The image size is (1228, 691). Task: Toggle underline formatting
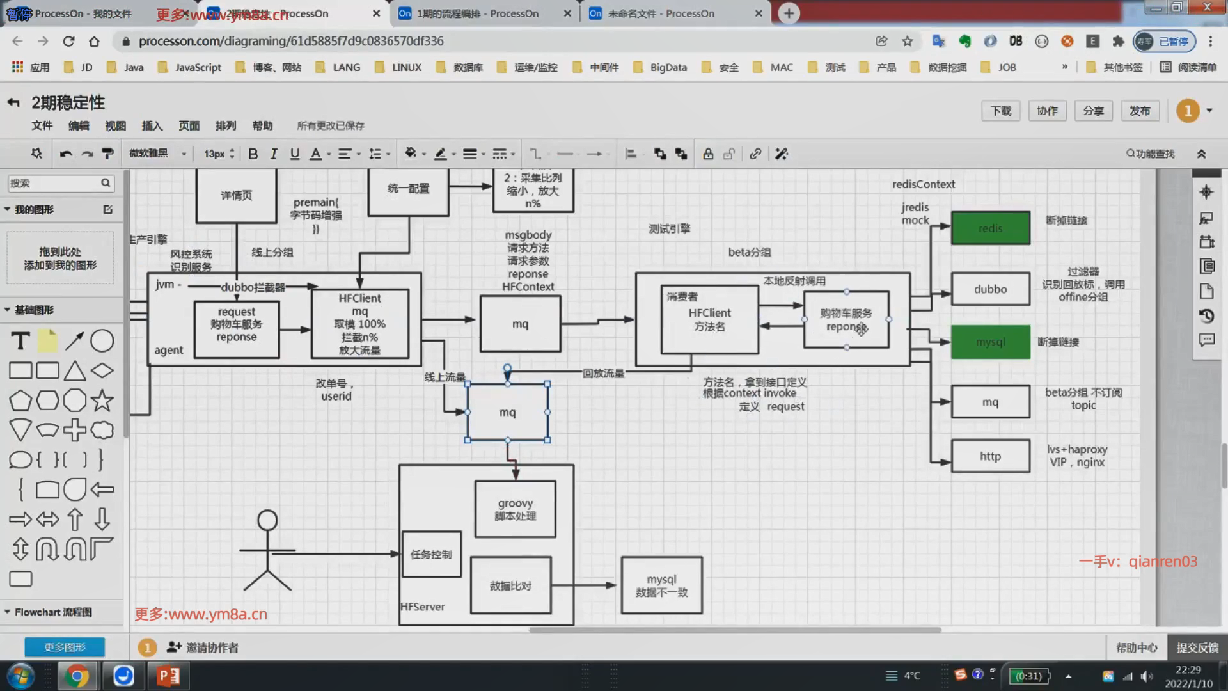coord(294,154)
